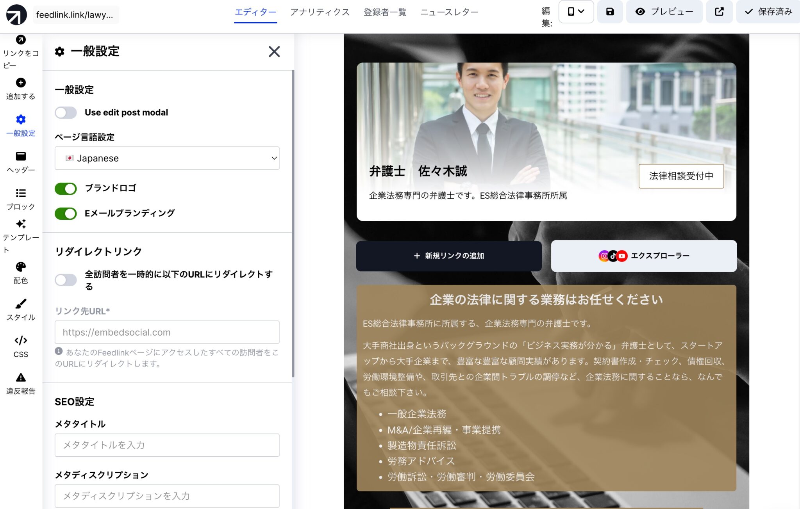The image size is (800, 509).
Task: Click the エクスプローラー button
Action: point(644,256)
